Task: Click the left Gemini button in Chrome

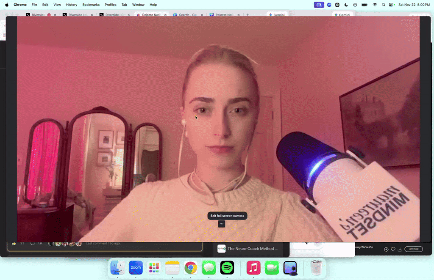Action: [277, 15]
